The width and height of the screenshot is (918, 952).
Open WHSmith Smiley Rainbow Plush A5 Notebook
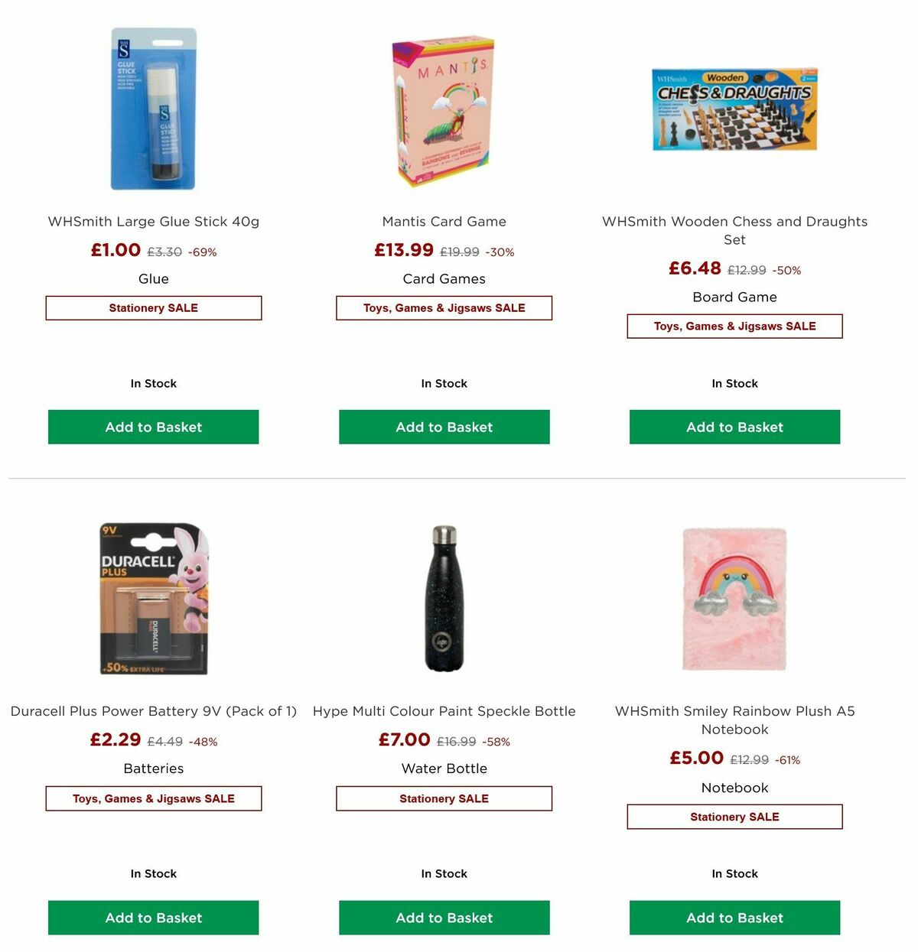[x=734, y=720]
